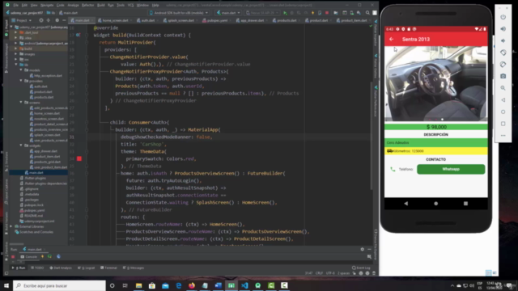518x291 pixels.
Task: Click the Run app green play icon
Action: (285, 13)
